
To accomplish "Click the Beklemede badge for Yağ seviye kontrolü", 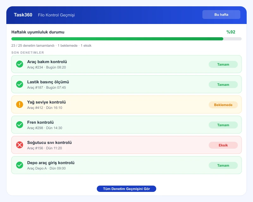I will pos(223,105).
